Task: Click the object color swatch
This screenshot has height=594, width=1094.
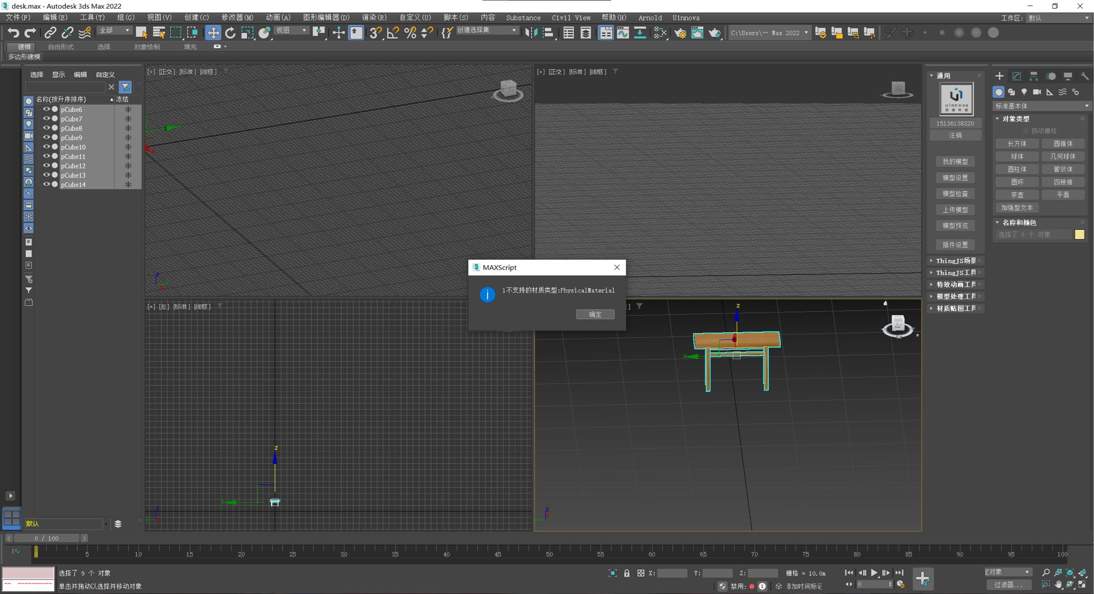Action: pyautogui.click(x=1079, y=235)
